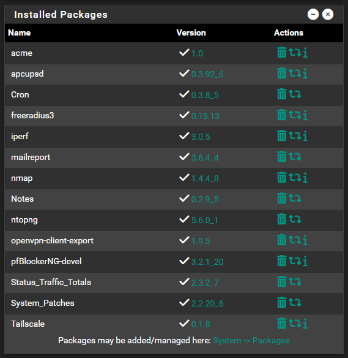
Task: Select the ntopng package name
Action: coord(24,220)
